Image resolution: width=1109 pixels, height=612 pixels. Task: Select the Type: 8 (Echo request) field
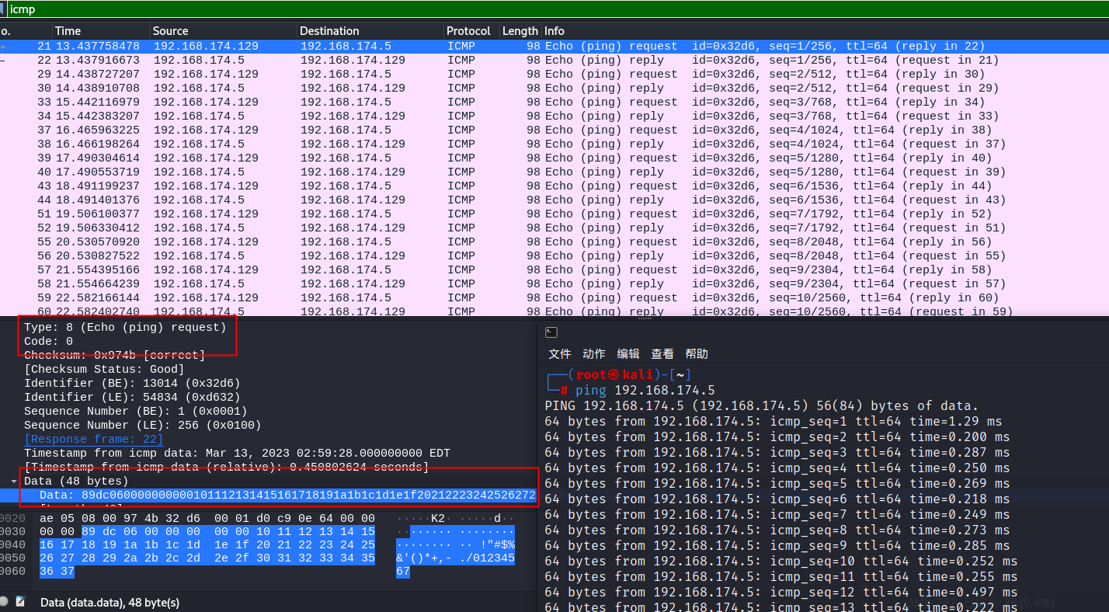point(125,328)
